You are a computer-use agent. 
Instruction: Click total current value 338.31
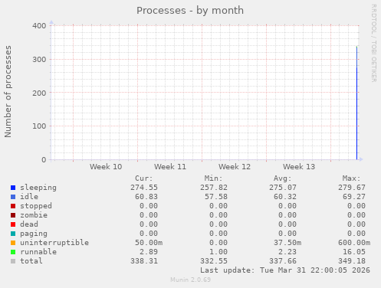(x=144, y=261)
